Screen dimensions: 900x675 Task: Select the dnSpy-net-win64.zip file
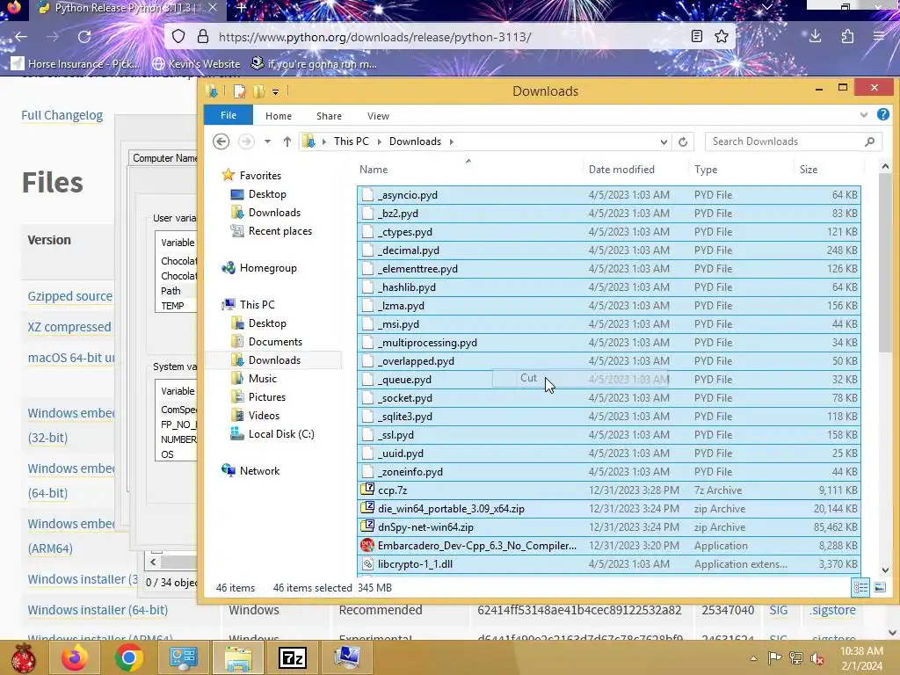(x=608, y=527)
